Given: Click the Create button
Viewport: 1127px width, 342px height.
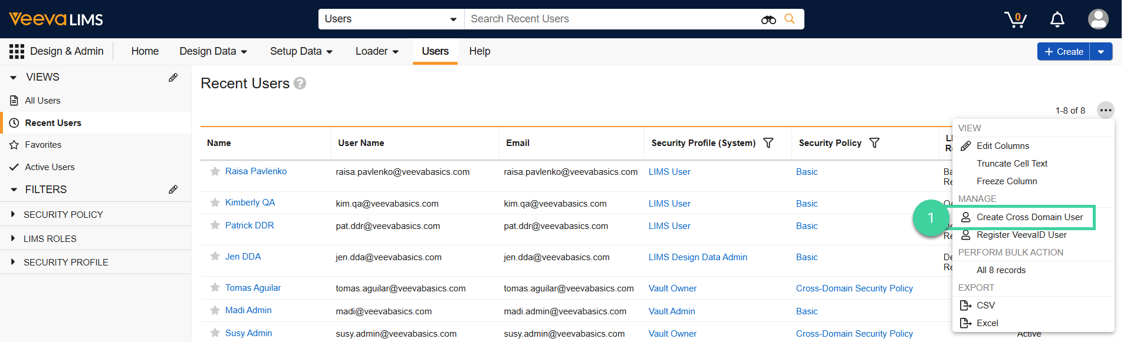Looking at the screenshot, I should [x=1063, y=52].
